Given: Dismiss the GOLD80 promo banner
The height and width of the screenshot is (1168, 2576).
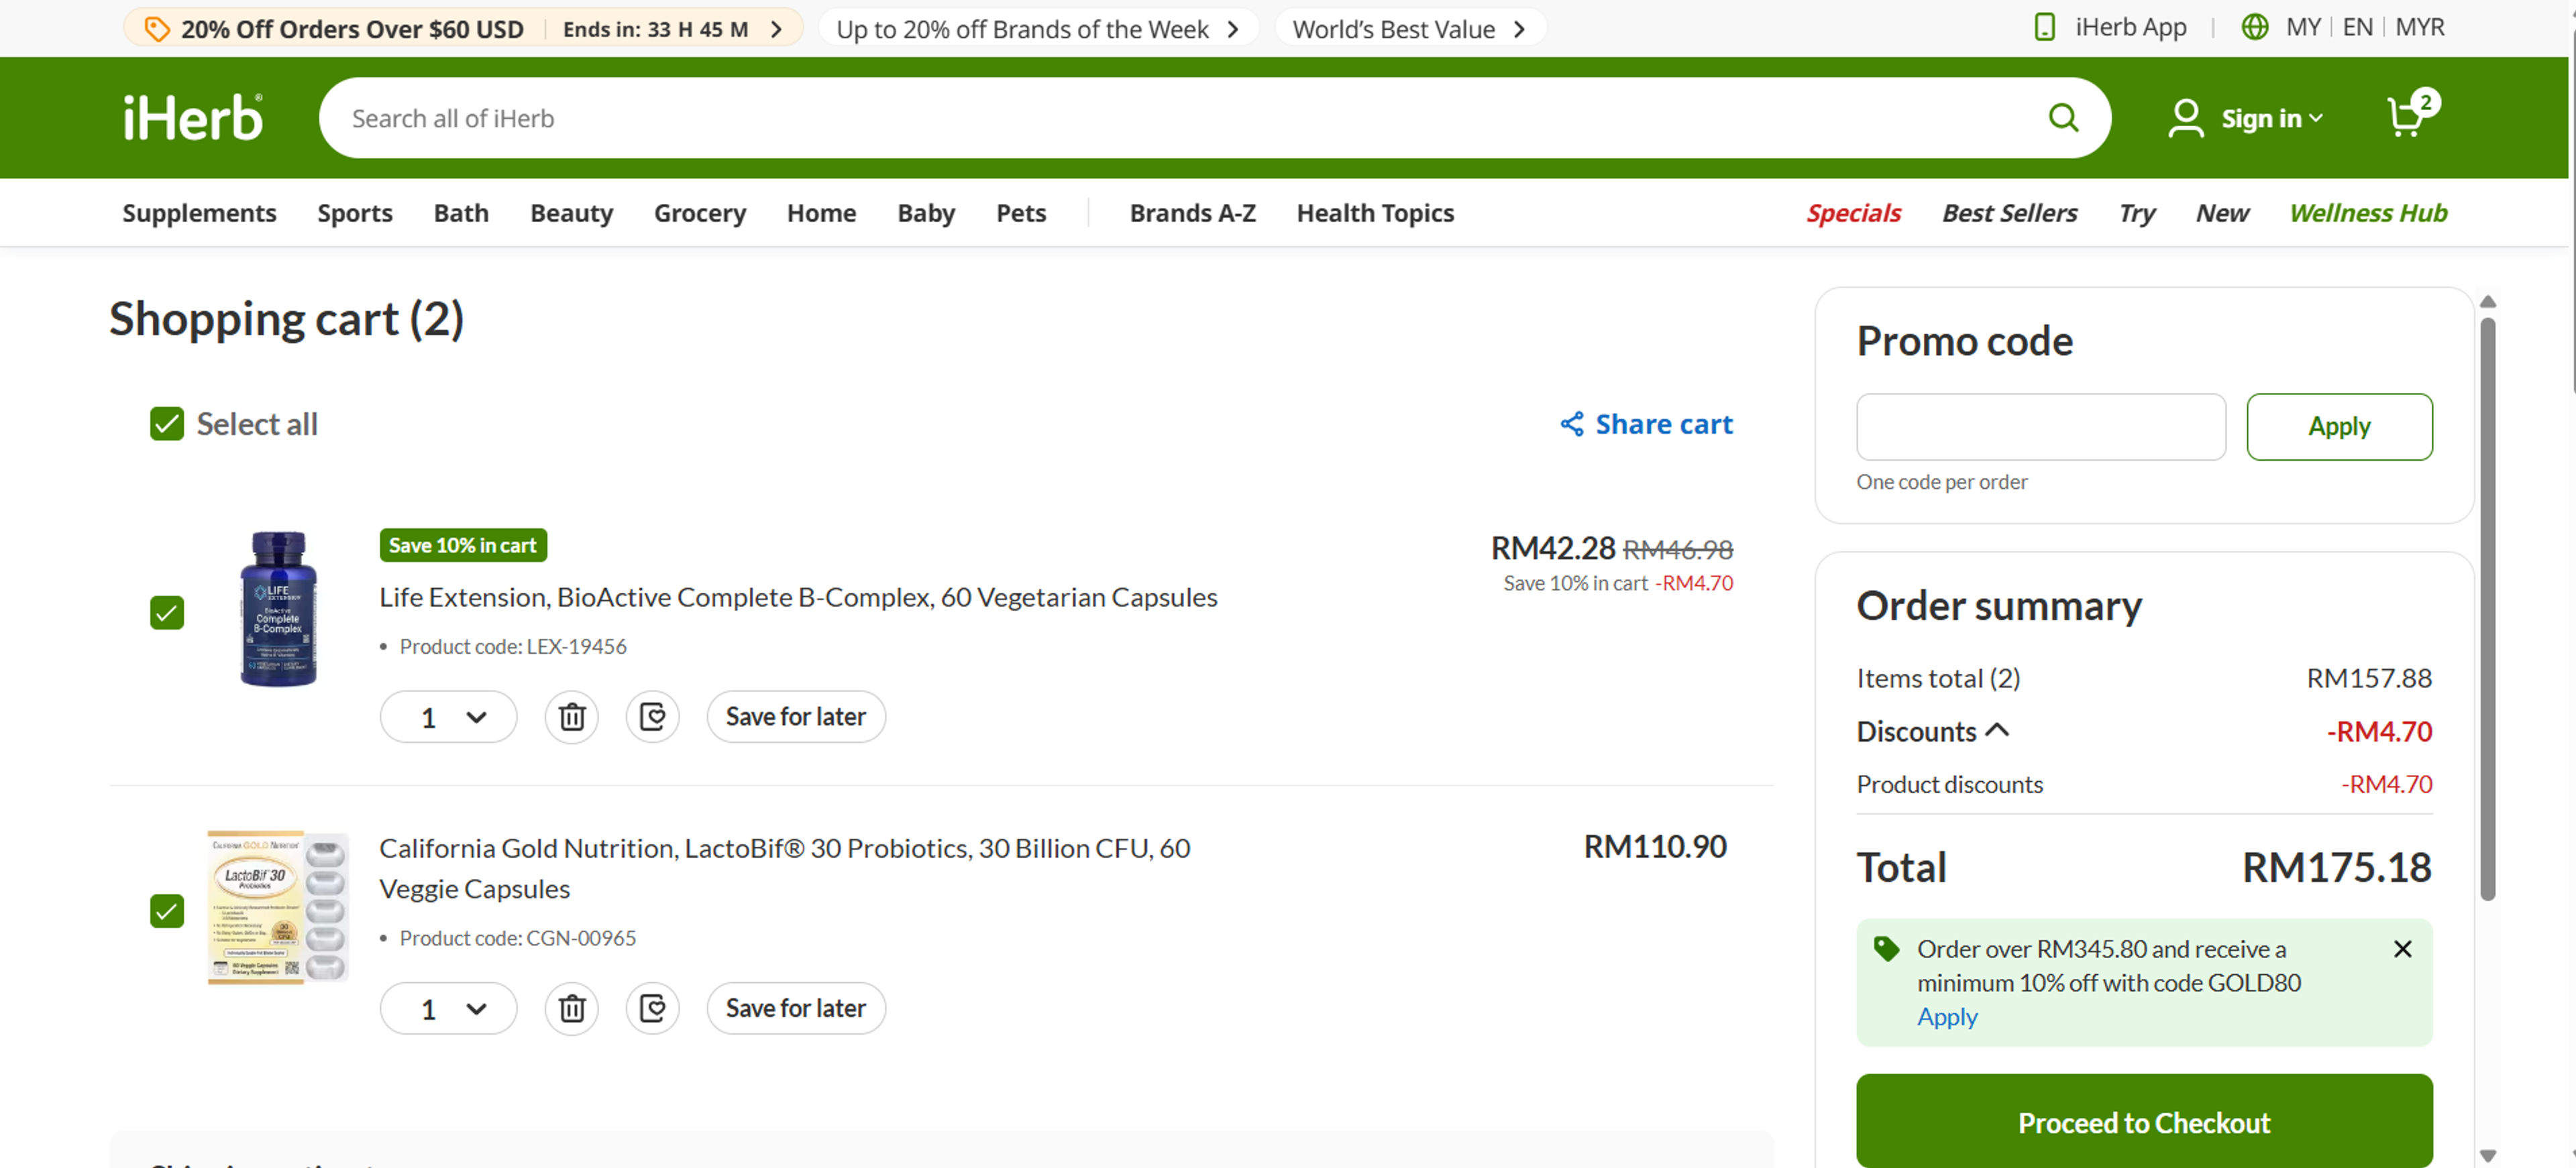Looking at the screenshot, I should tap(2402, 949).
